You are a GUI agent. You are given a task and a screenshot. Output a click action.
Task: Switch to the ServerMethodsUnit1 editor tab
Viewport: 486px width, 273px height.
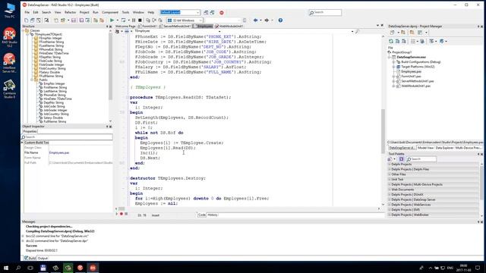coord(175,27)
